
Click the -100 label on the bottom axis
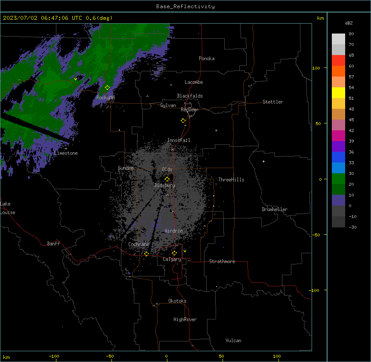[54, 356]
